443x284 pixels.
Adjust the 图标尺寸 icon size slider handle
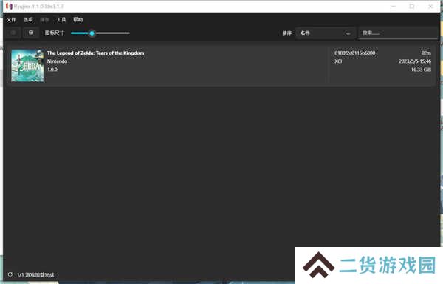tap(92, 33)
